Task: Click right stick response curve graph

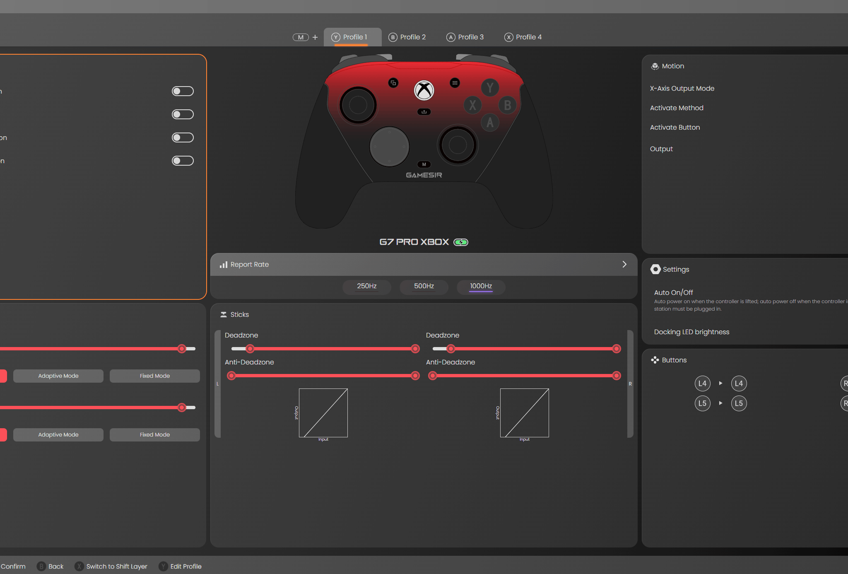Action: click(525, 413)
